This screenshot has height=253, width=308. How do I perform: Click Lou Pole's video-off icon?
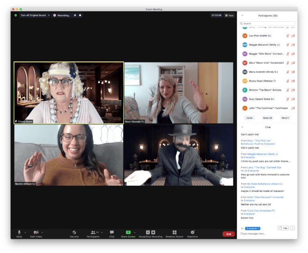[293, 36]
